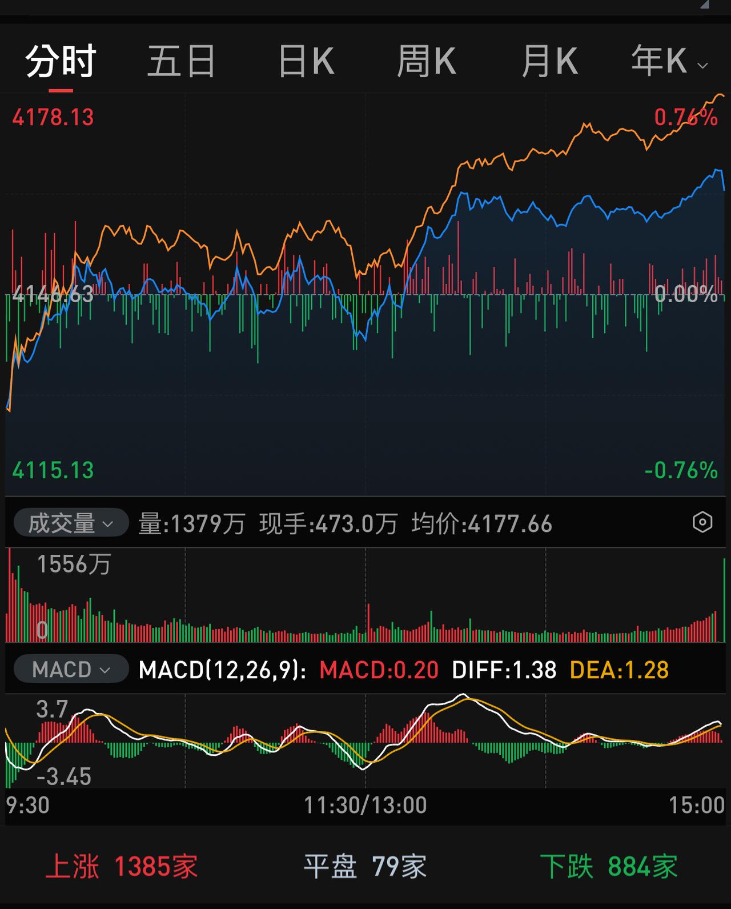
Task: Tap the 1556万 volume axis label
Action: pos(74,564)
